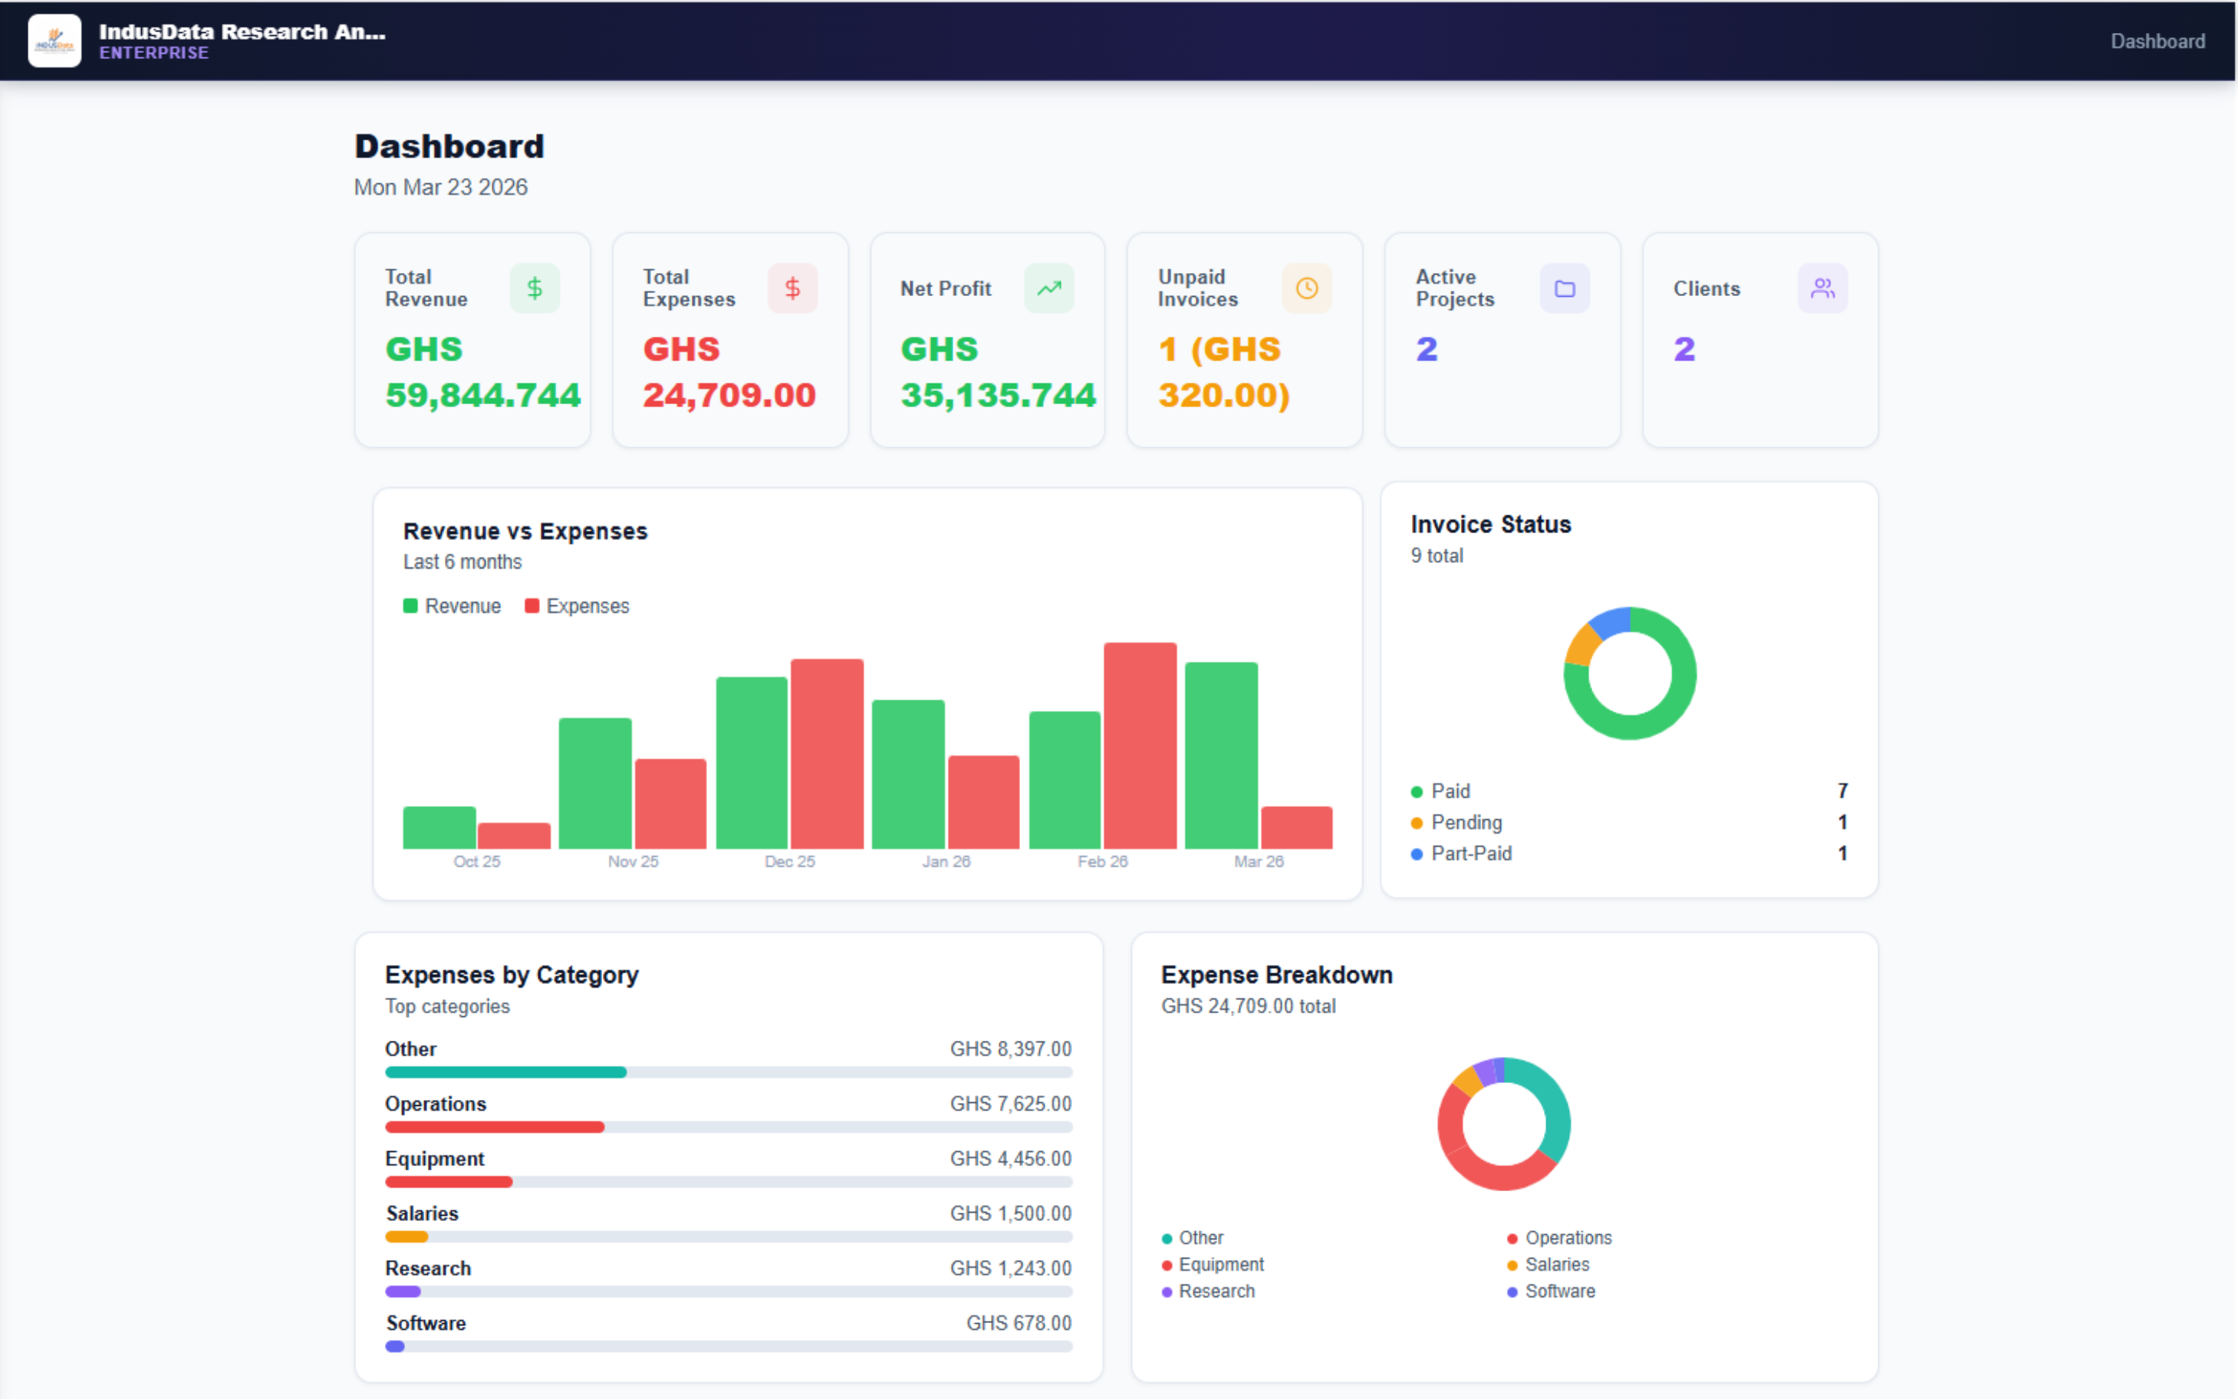This screenshot has width=2238, height=1399.
Task: Click the IndusData logo in the header
Action: tap(54, 41)
